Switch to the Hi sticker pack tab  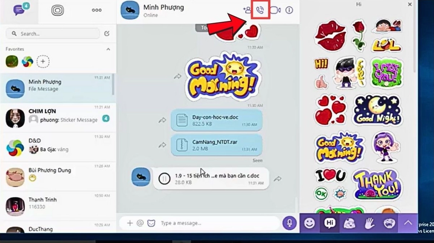(x=329, y=223)
